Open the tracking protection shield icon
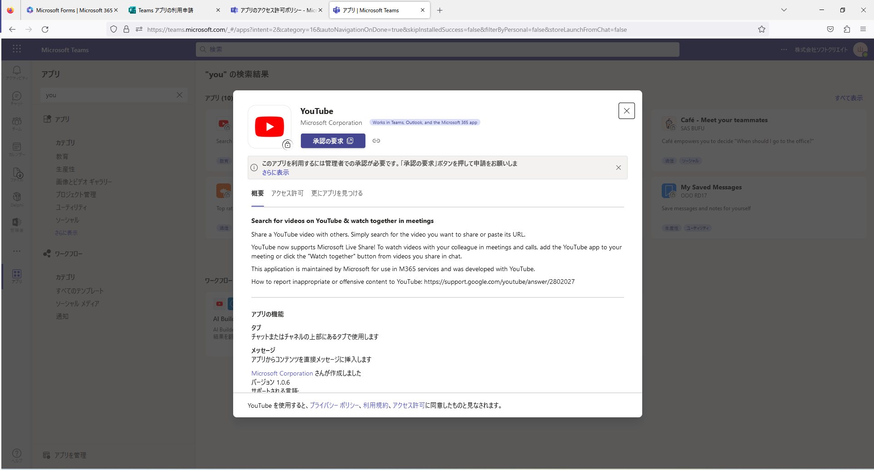Viewport: 874px width, 470px height. [114, 30]
